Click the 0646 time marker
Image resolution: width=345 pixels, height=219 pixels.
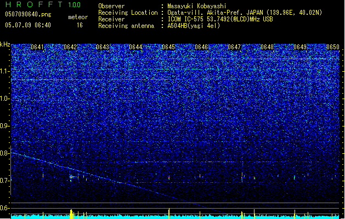(201, 47)
